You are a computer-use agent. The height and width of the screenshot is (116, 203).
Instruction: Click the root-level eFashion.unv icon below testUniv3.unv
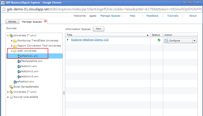(15, 82)
